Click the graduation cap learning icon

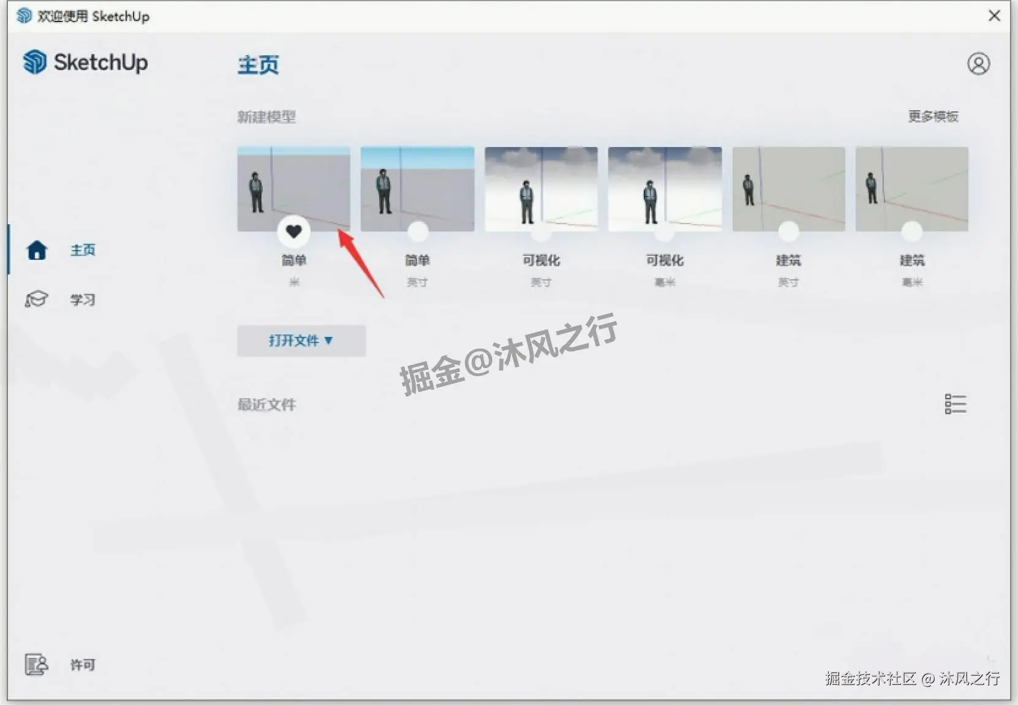pyautogui.click(x=36, y=299)
